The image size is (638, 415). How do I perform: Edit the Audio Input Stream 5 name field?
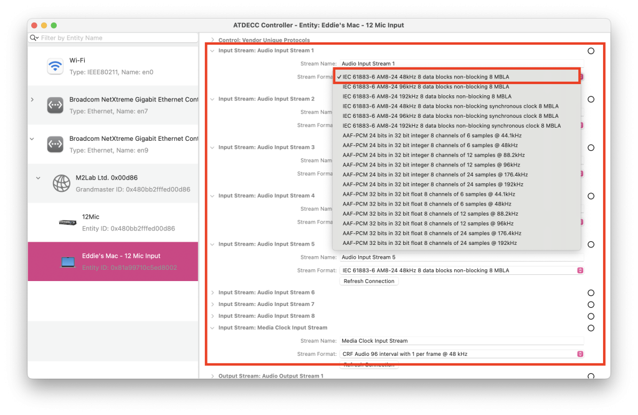click(461, 257)
